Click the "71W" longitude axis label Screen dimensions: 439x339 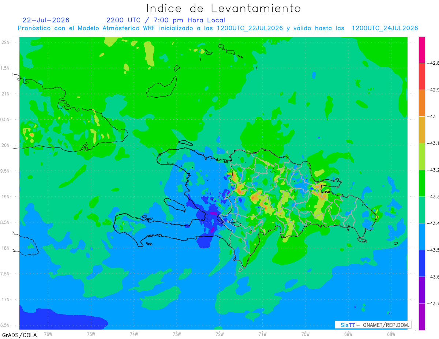click(262, 334)
